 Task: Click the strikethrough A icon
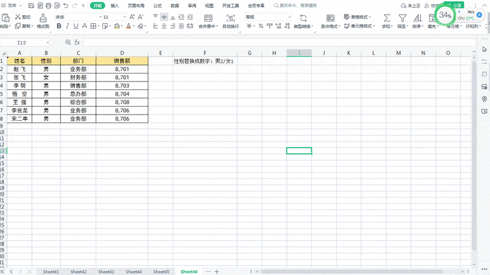[x=85, y=26]
